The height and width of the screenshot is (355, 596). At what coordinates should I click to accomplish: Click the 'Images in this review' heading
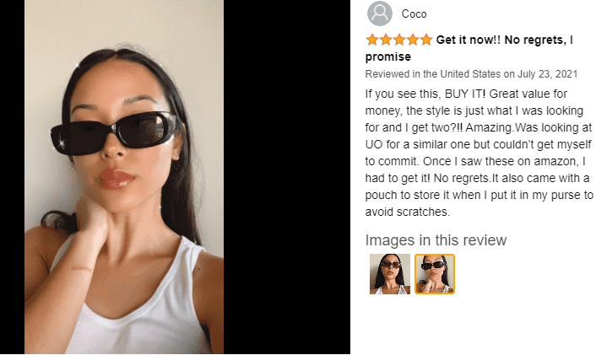[436, 240]
